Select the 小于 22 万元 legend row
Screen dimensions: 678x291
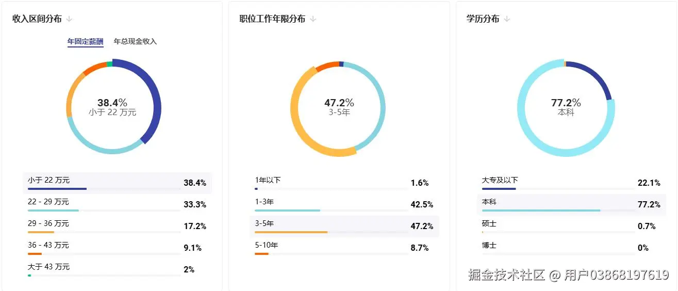[x=117, y=183]
